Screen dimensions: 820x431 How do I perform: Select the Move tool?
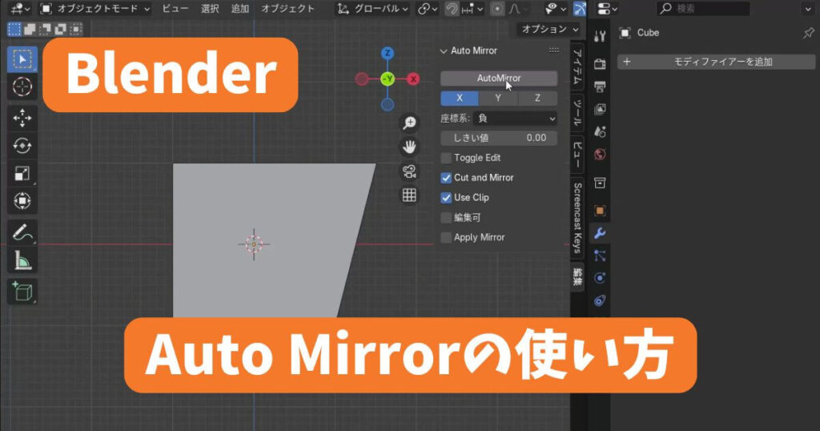(x=22, y=119)
